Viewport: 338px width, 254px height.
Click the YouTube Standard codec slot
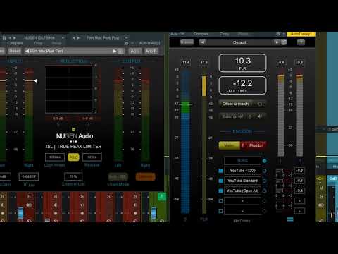[242, 181]
